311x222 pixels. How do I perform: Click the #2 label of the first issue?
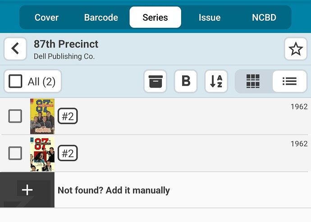coord(68,117)
